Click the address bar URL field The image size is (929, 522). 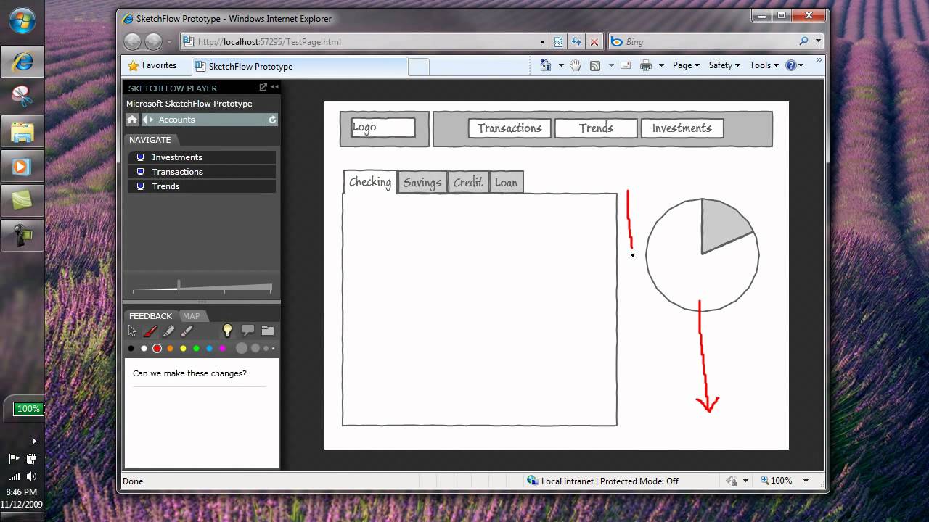point(365,42)
